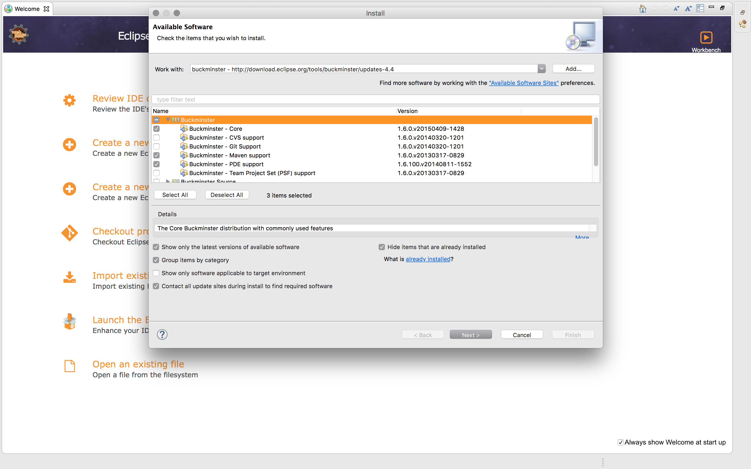Click Deselect All button
The height and width of the screenshot is (469, 751).
227,195
